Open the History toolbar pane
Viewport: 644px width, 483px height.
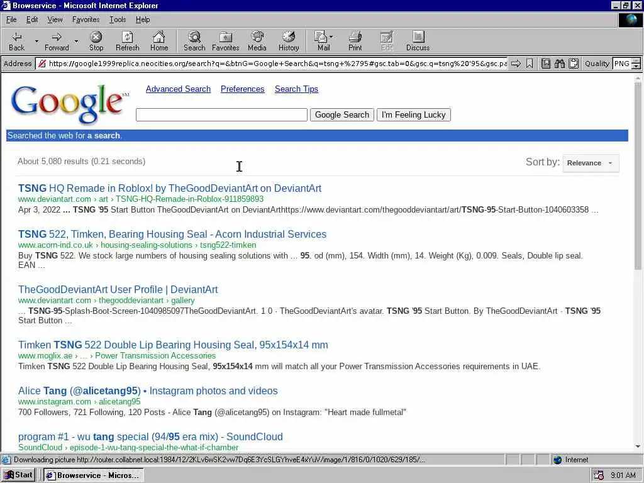[289, 41]
